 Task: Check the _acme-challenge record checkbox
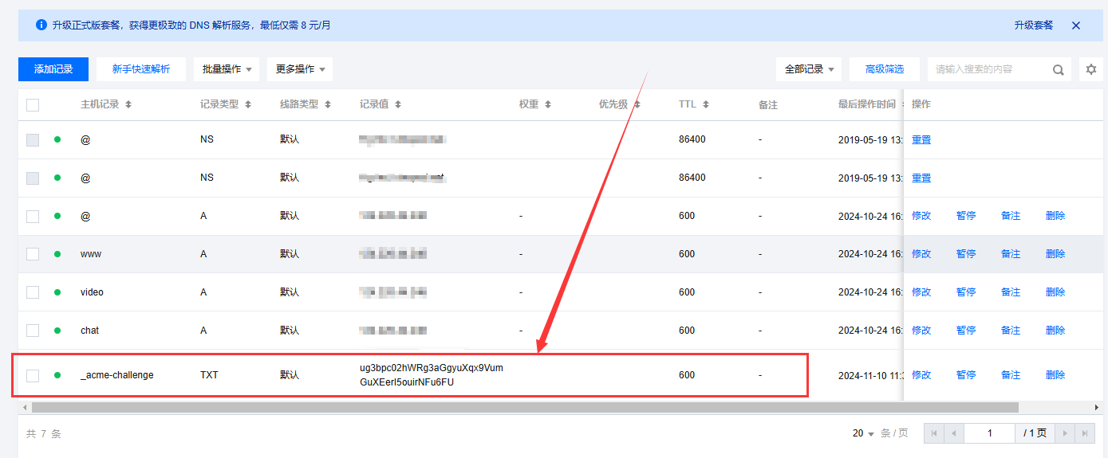point(33,375)
